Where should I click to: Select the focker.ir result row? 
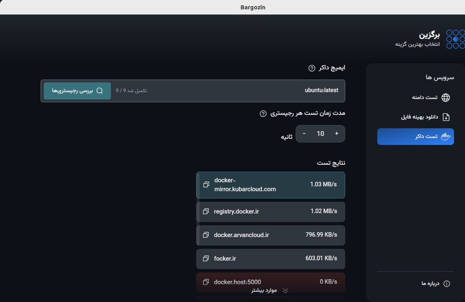271,259
